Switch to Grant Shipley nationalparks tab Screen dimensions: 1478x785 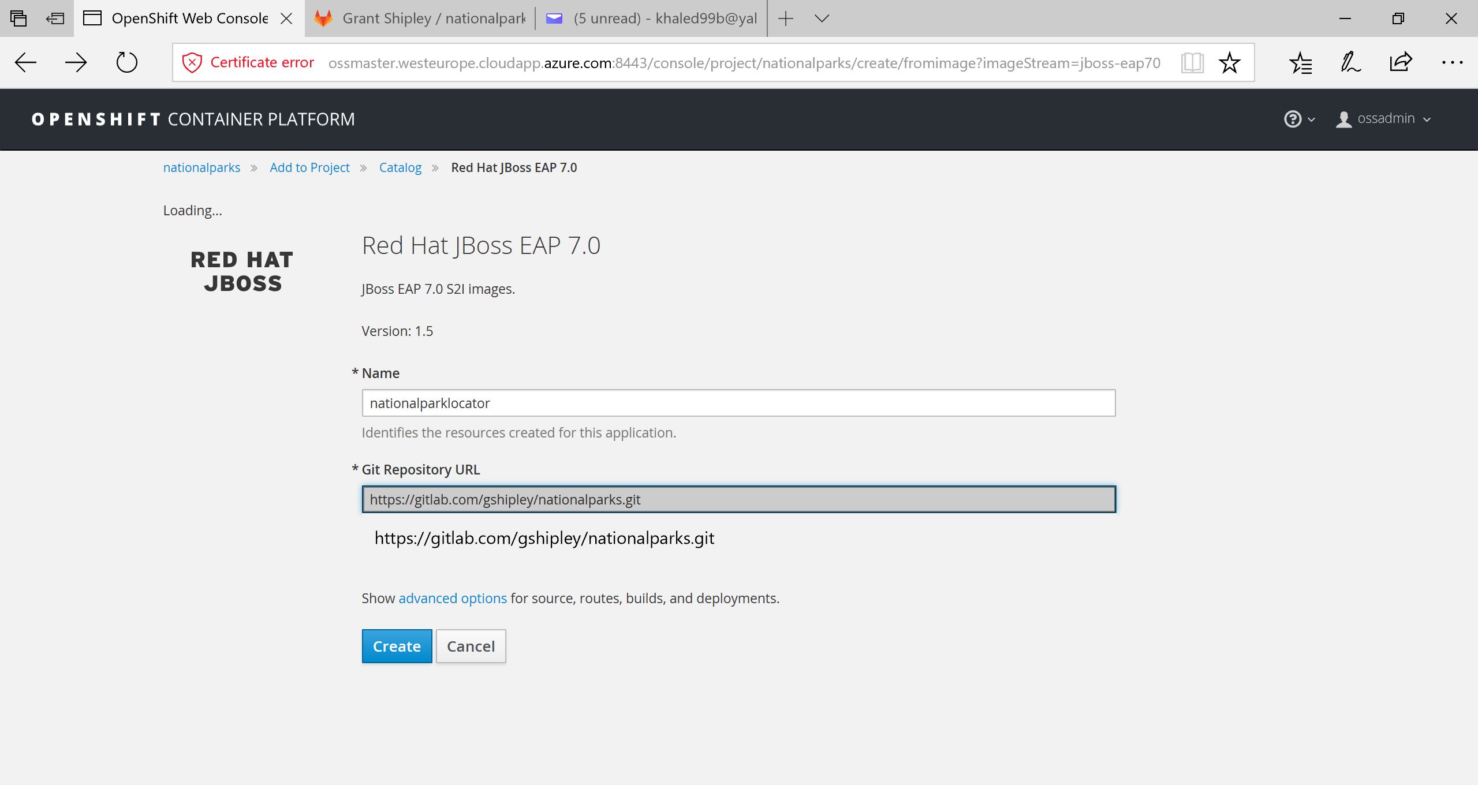[420, 18]
